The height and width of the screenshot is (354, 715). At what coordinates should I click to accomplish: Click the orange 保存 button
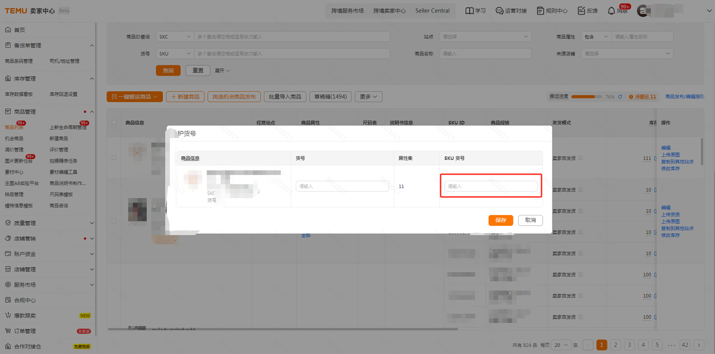pyautogui.click(x=500, y=220)
